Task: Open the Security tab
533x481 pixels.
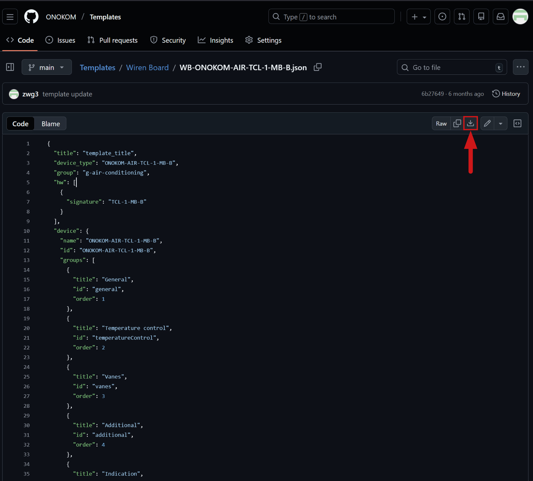Action: point(168,40)
